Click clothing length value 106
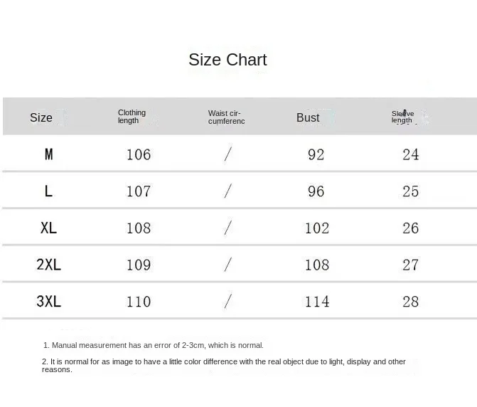The width and height of the screenshot is (477, 407). tap(139, 155)
